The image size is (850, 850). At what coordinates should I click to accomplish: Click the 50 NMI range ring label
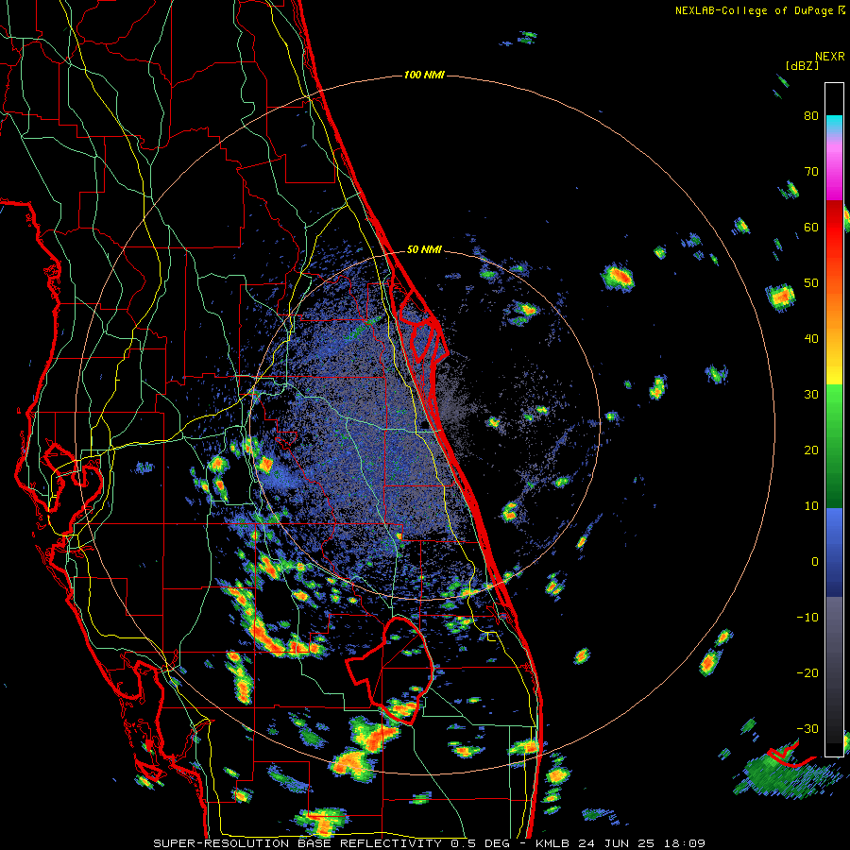(424, 250)
